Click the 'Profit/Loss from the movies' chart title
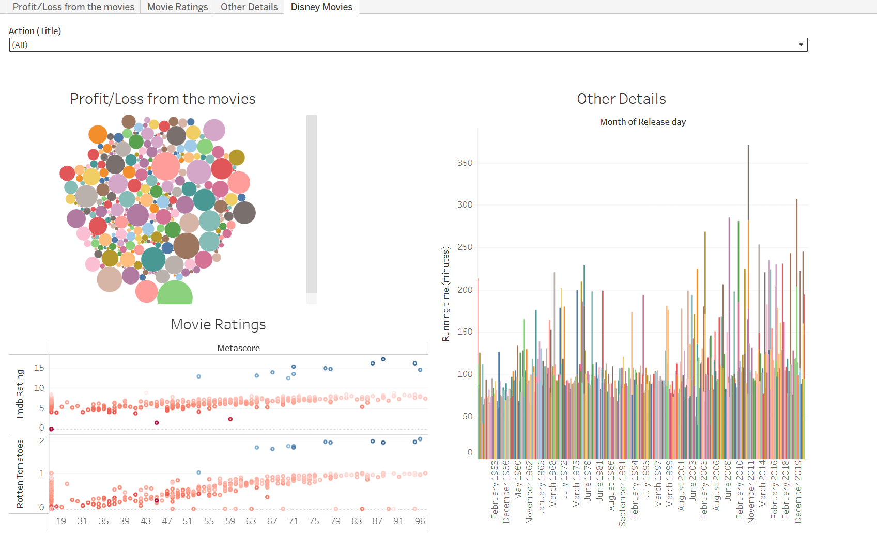This screenshot has width=877, height=536. (163, 99)
